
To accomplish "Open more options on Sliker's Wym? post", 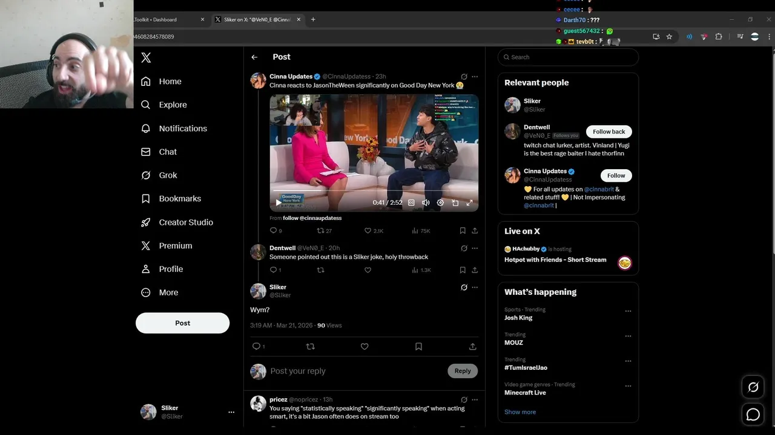I will (475, 288).
